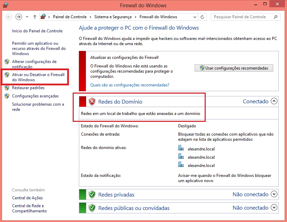Focus Pesquisar Painel de Controle field
The width and height of the screenshot is (287, 222).
point(245,17)
